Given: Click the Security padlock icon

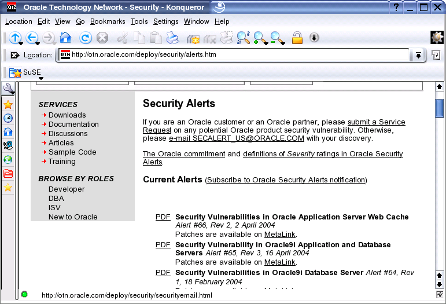Looking at the screenshot, I should [x=297, y=38].
